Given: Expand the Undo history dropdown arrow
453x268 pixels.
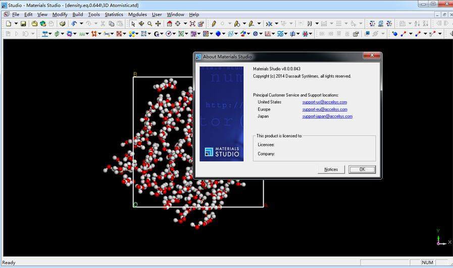Looking at the screenshot, I should click(81, 24).
